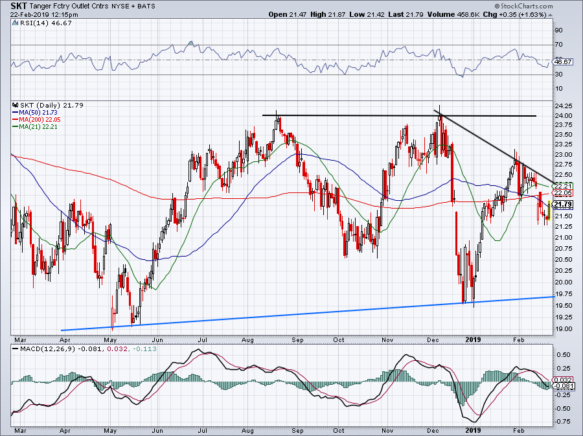Click the 0.50 label on the MACD axis

pyautogui.click(x=564, y=355)
